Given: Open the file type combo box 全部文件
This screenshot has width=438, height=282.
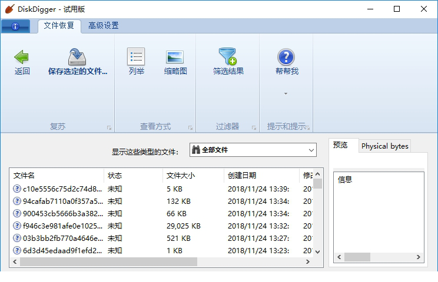Looking at the screenshot, I should 253,150.
